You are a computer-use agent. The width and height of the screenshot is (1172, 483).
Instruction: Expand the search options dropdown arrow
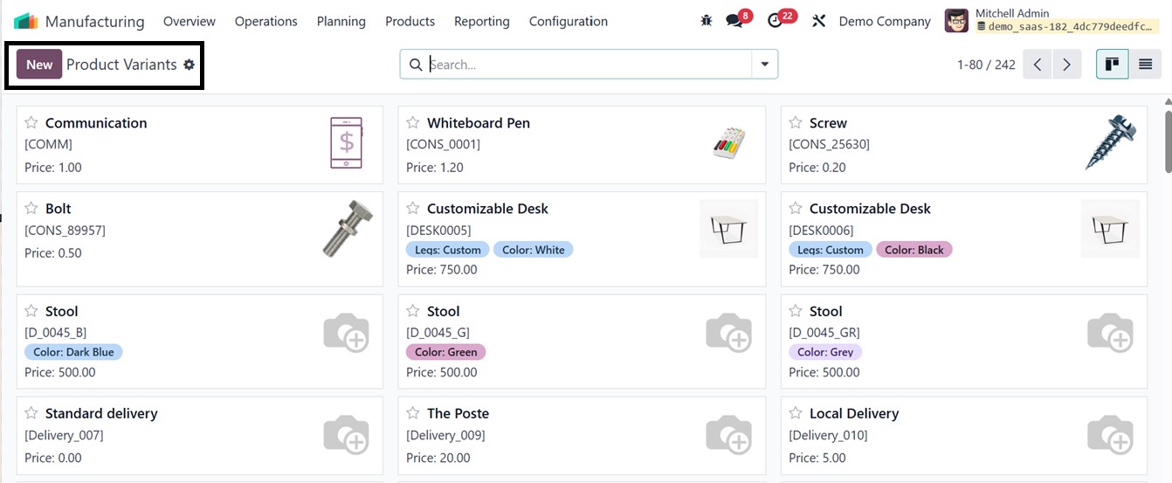coord(764,65)
